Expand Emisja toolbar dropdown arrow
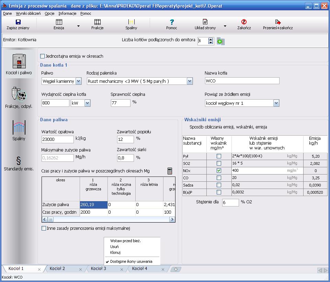This screenshot has width=330, height=282. [x=78, y=26]
